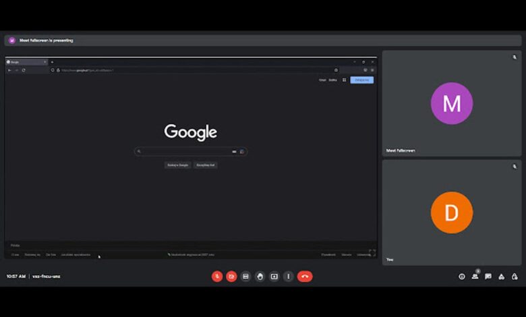Open the meeting details info icon

point(462,276)
